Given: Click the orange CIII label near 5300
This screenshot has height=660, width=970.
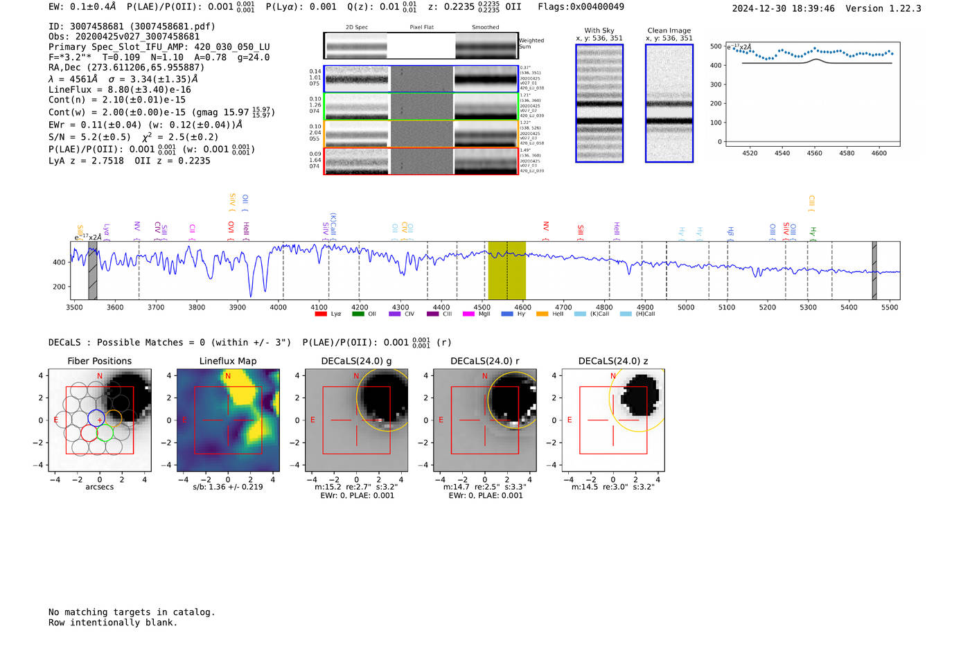Looking at the screenshot, I should (812, 204).
